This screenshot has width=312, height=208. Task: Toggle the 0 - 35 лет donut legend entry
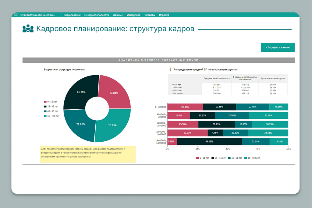[x=51, y=102]
